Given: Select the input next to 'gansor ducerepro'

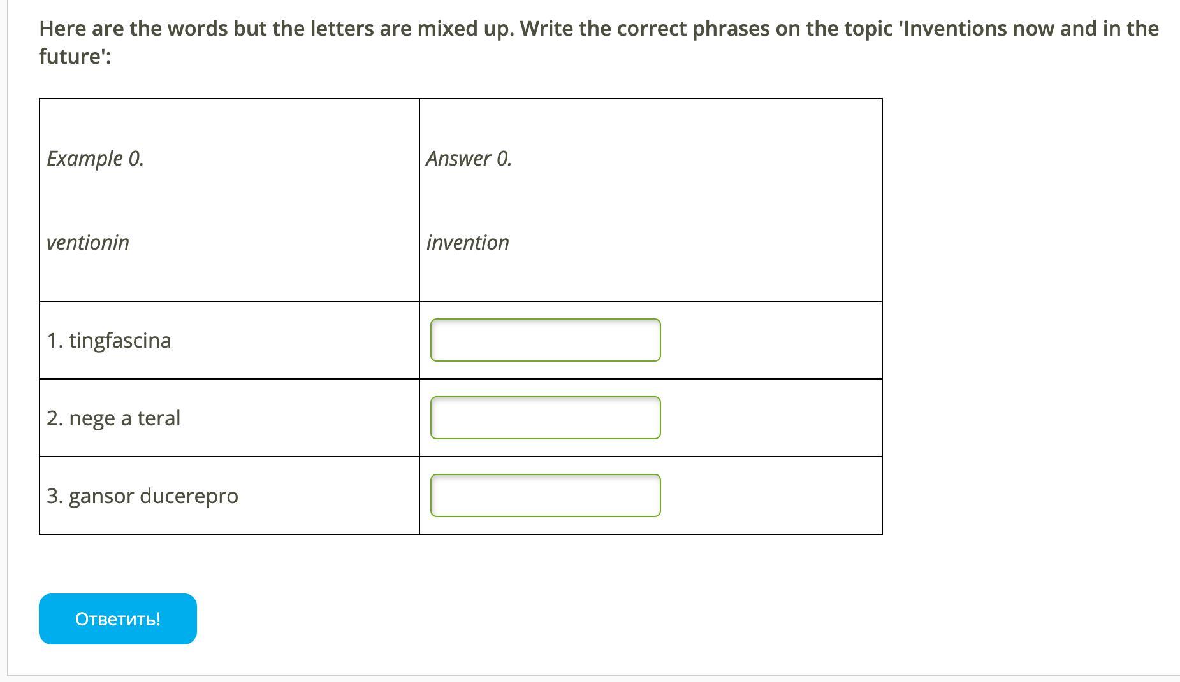Looking at the screenshot, I should [x=545, y=495].
